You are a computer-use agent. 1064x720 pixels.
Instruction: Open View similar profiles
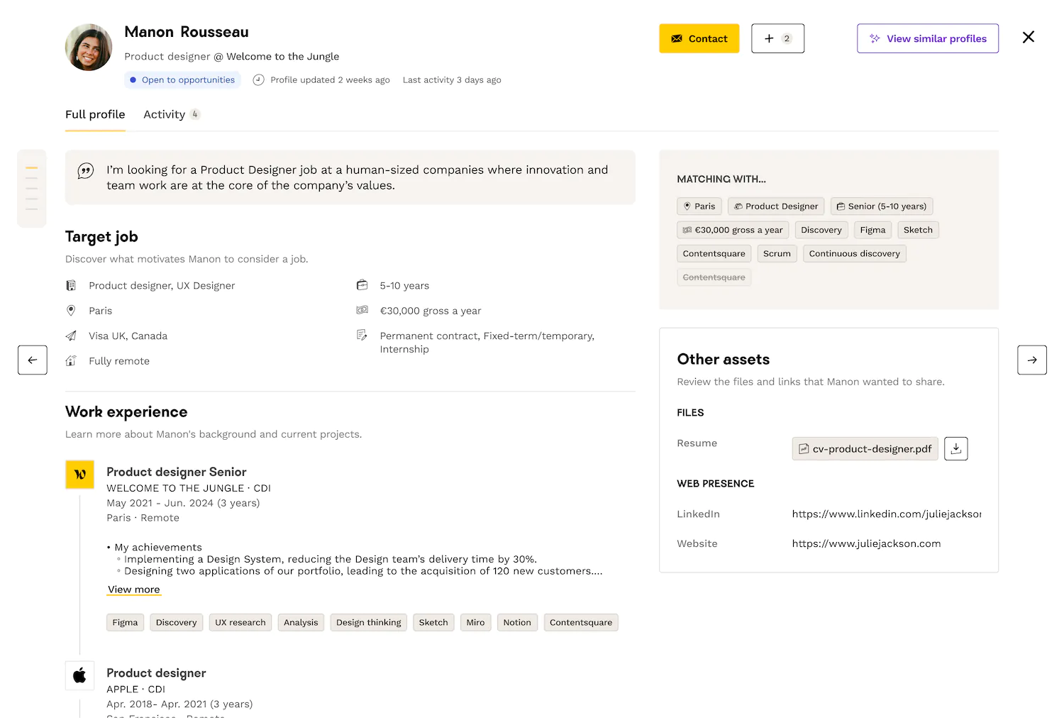(x=927, y=38)
